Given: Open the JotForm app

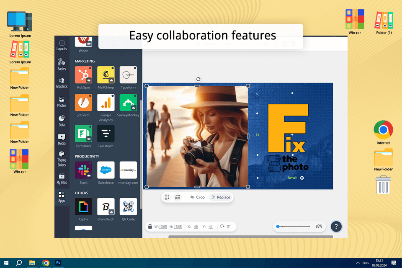Looking at the screenshot, I should pyautogui.click(x=83, y=103).
